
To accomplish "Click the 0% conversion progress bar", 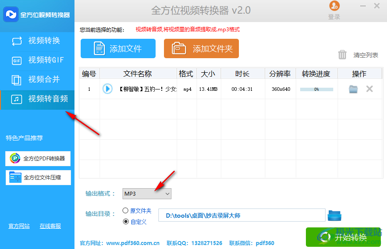I will (316, 89).
